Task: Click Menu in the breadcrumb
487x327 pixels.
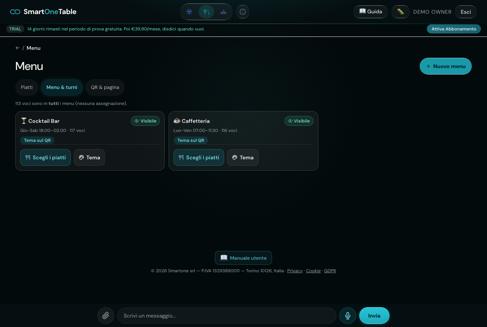Action: (x=33, y=48)
